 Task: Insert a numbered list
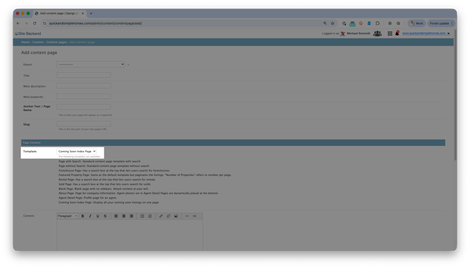(x=150, y=216)
